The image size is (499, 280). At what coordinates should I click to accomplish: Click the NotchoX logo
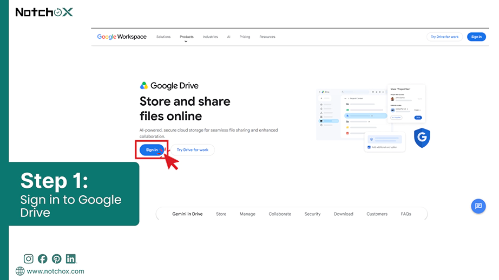click(x=44, y=12)
